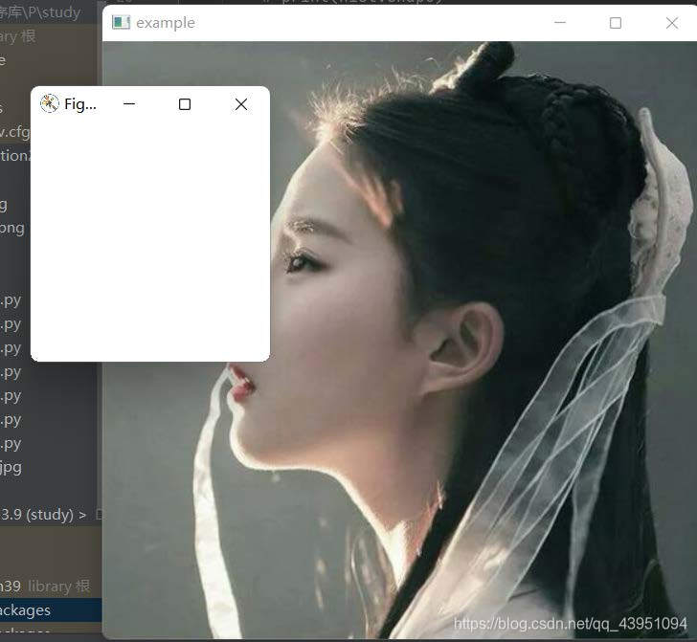Close the example image window
The image size is (697, 642).
click(672, 23)
